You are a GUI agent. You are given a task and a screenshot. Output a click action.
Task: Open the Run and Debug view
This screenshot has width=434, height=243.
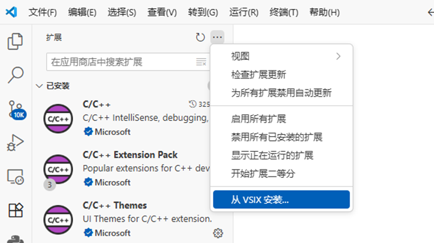point(16,142)
